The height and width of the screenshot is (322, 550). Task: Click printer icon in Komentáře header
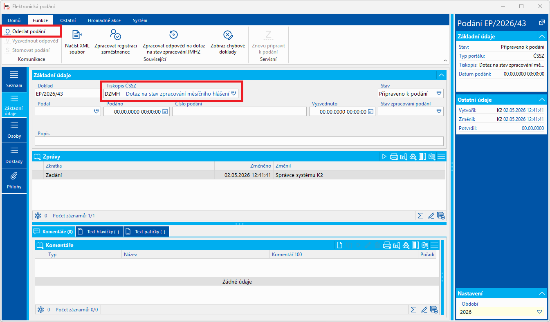(387, 245)
